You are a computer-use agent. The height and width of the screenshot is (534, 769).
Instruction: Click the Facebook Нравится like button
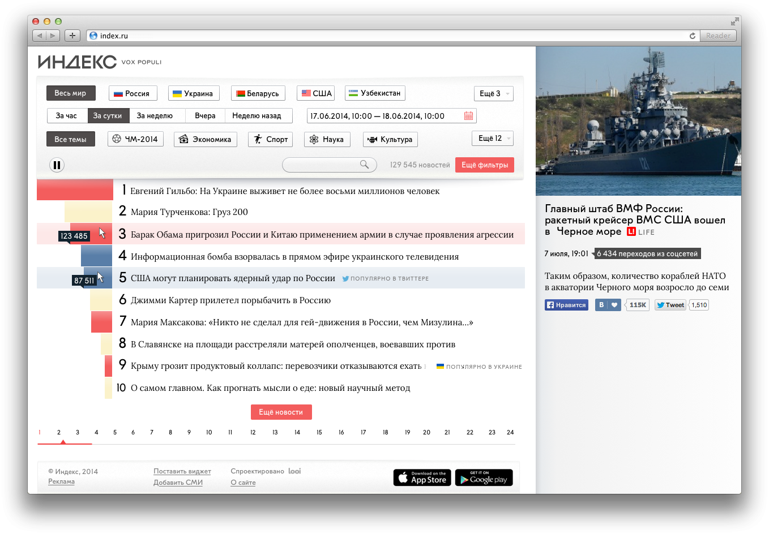(x=566, y=305)
